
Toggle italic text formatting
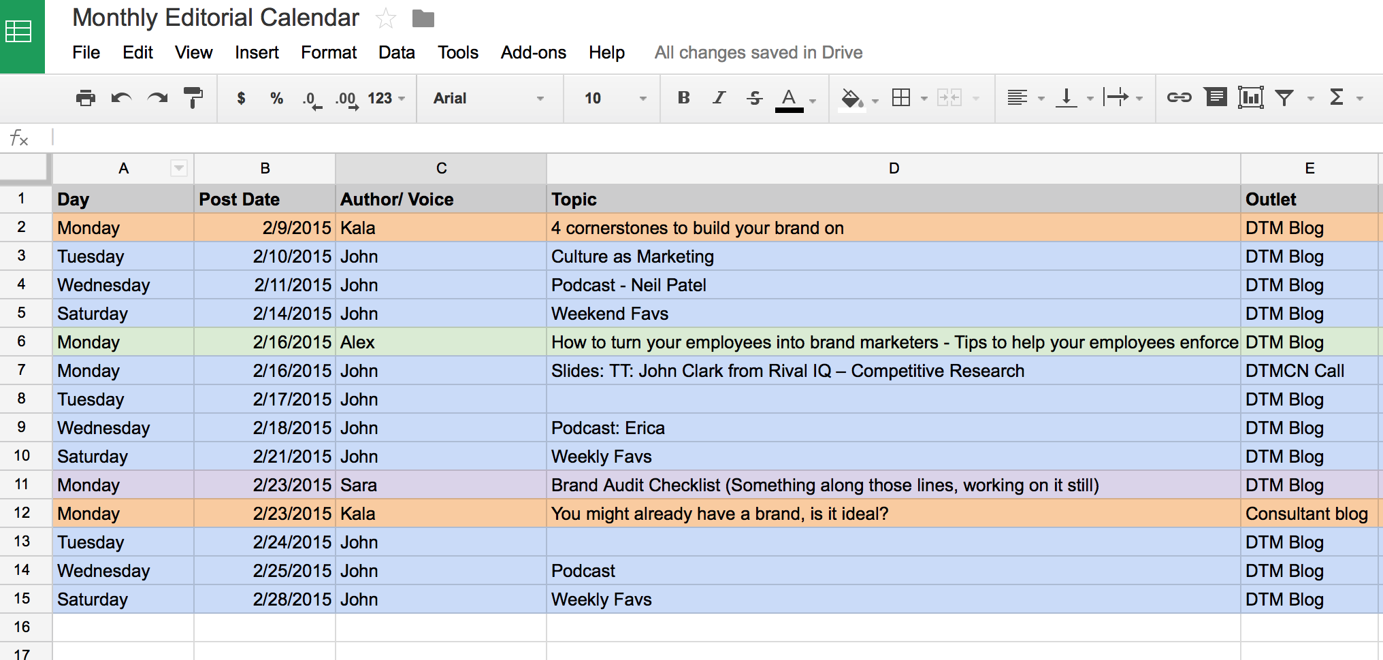tap(719, 98)
